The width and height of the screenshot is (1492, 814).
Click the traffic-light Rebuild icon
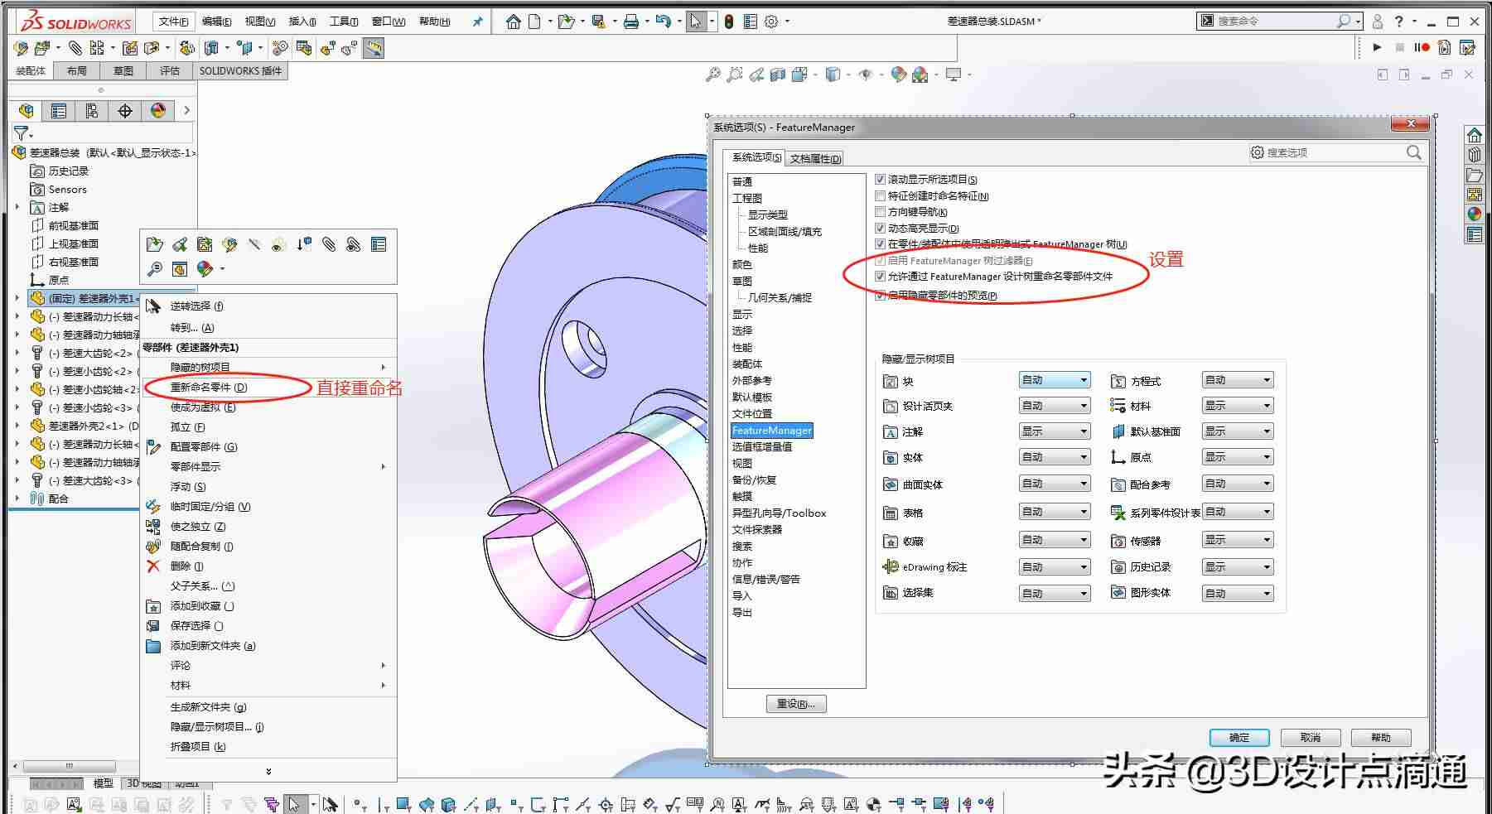coord(728,22)
